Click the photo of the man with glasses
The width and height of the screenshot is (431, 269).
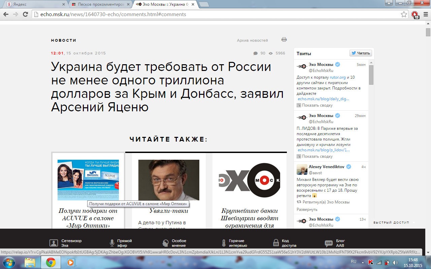169,180
